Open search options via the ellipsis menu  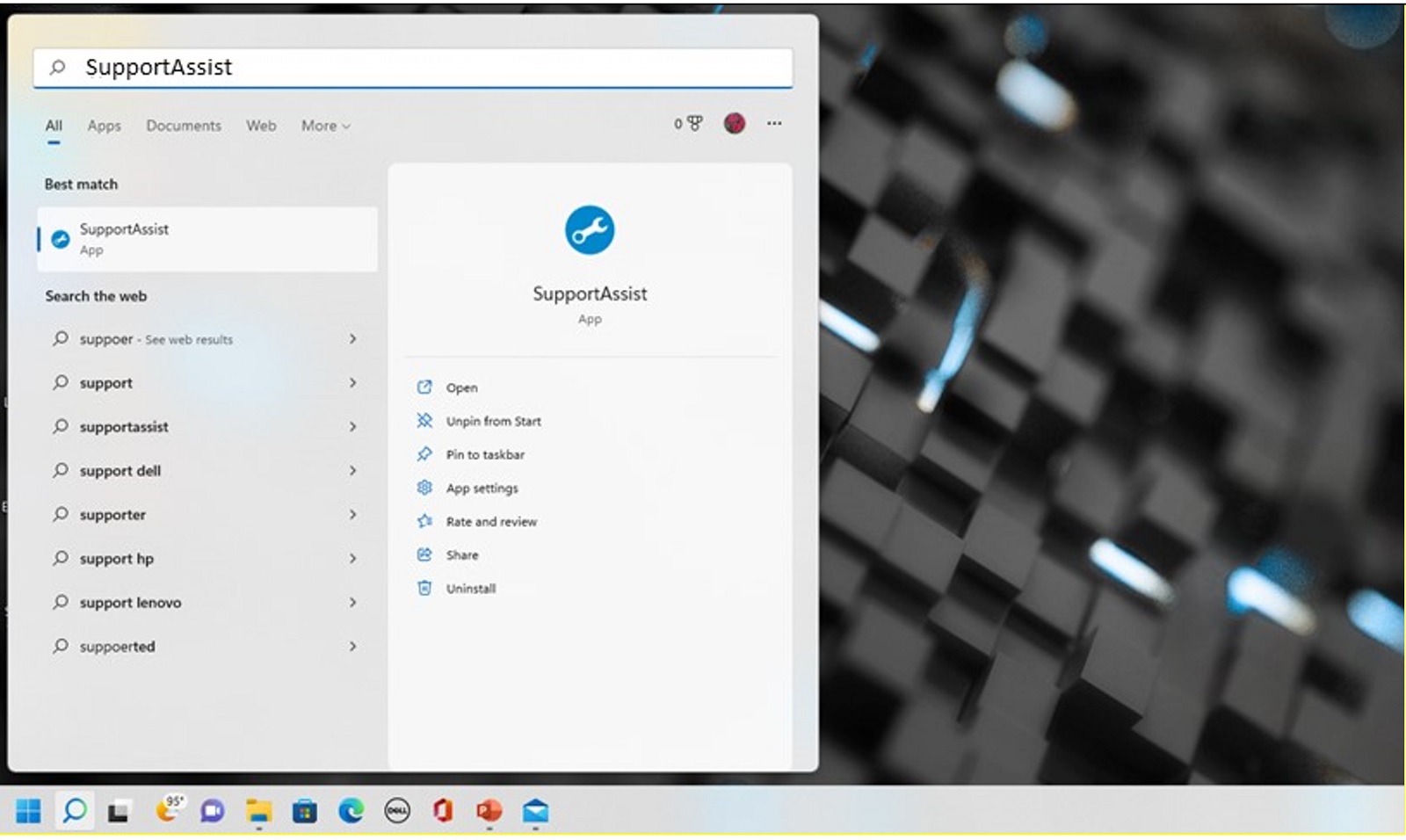tap(773, 124)
